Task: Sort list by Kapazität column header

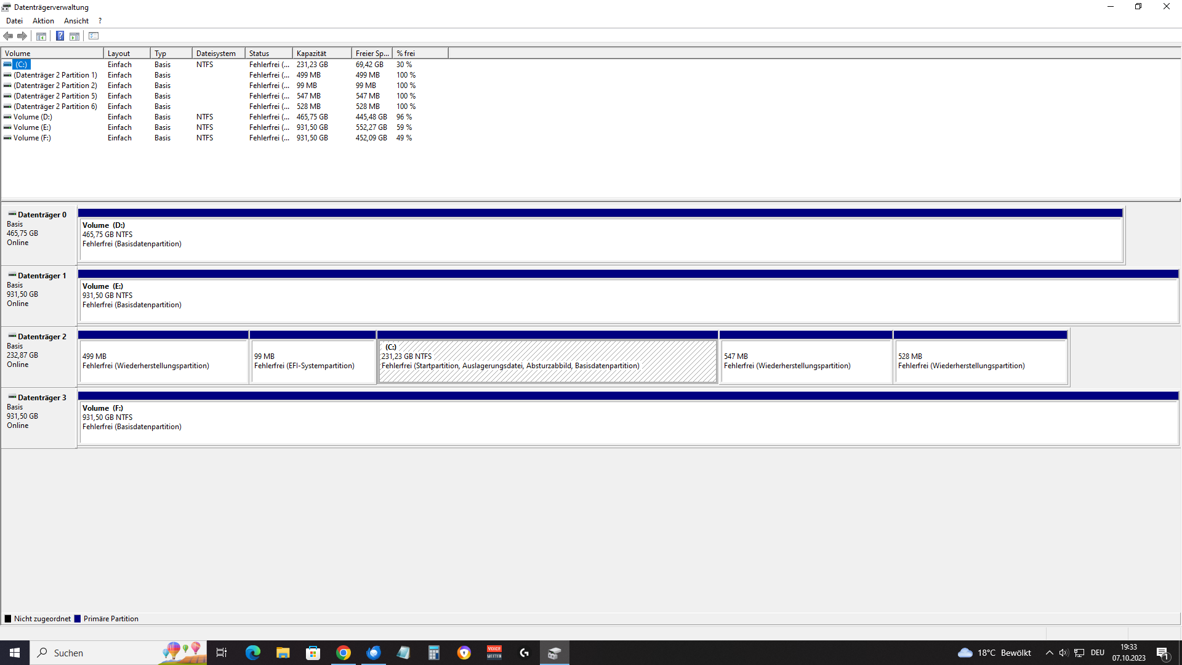Action: (321, 54)
